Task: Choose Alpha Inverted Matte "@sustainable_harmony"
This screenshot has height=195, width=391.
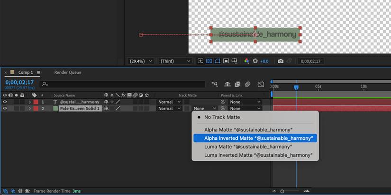Action: click(255, 138)
